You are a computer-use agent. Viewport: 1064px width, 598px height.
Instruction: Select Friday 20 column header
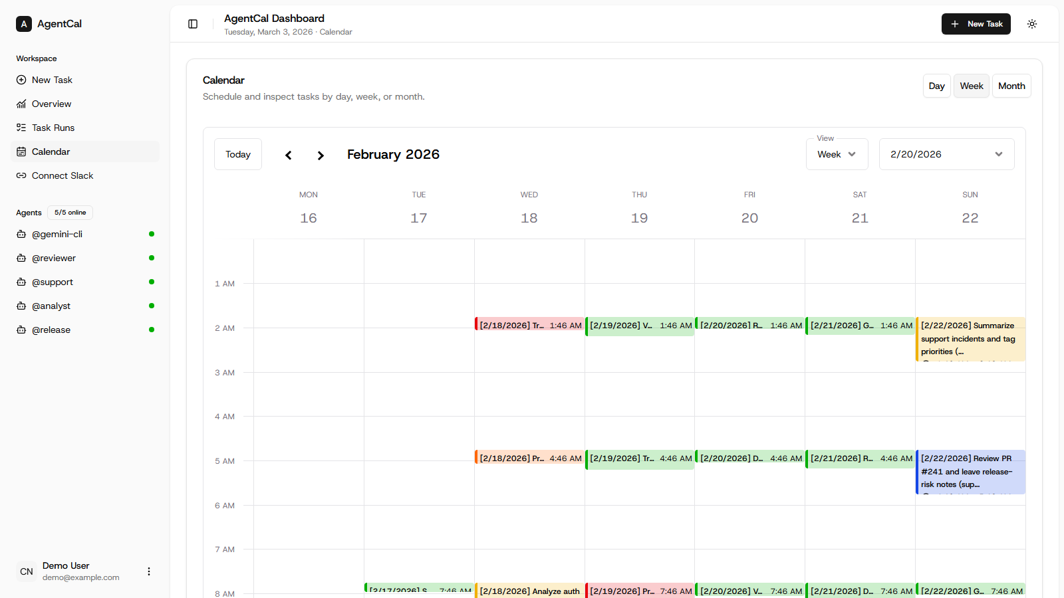click(749, 208)
